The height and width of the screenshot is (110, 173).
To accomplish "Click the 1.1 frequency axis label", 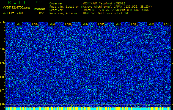I will coord(2,36).
